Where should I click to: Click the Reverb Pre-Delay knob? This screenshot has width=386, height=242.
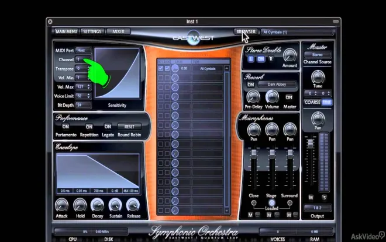pyautogui.click(x=253, y=97)
